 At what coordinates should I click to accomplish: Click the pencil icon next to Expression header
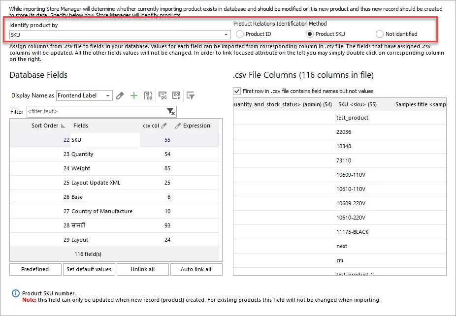[178, 126]
